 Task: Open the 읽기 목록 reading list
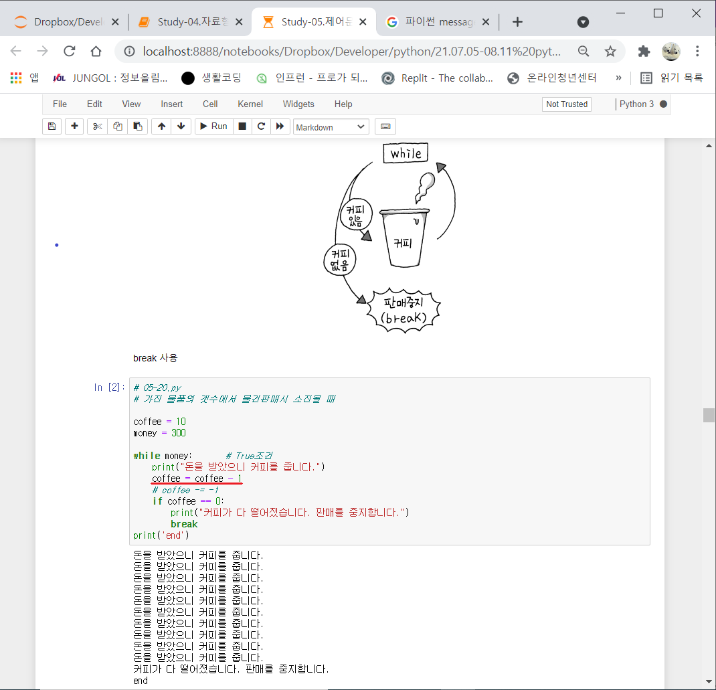[671, 78]
